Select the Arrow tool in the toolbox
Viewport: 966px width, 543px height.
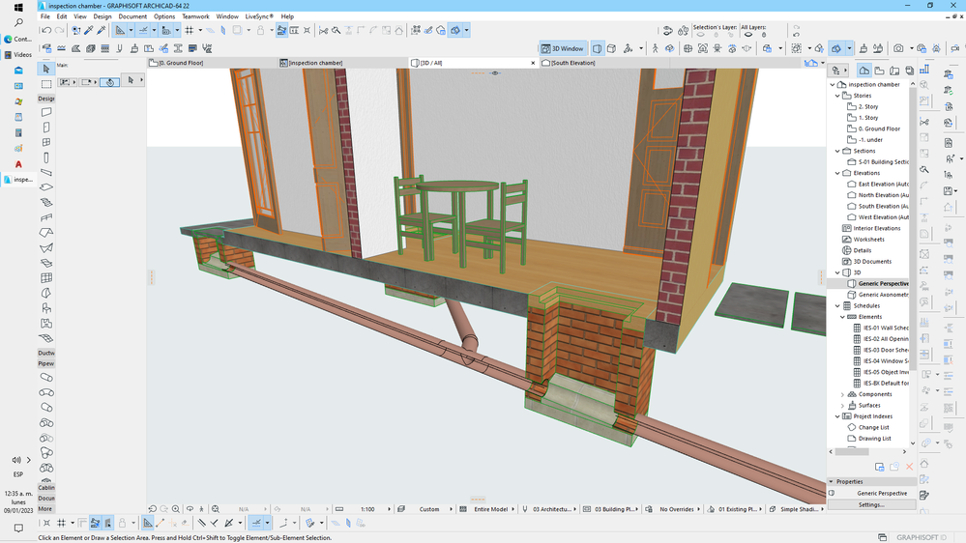[x=45, y=70]
